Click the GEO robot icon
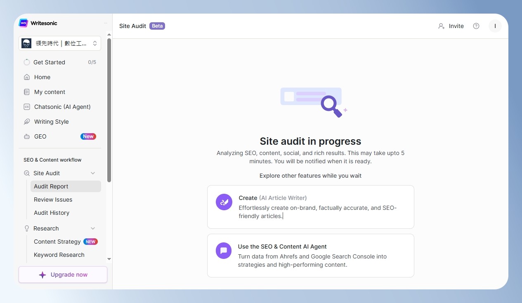This screenshot has height=303, width=522. coord(27,136)
